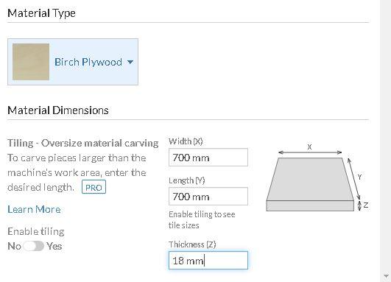The width and height of the screenshot is (391, 282).
Task: Click the vertical scrollbar track
Action: click(386, 136)
